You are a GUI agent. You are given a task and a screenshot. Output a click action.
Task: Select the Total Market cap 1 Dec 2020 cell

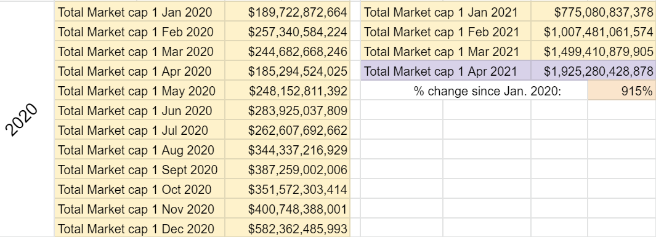point(140,228)
